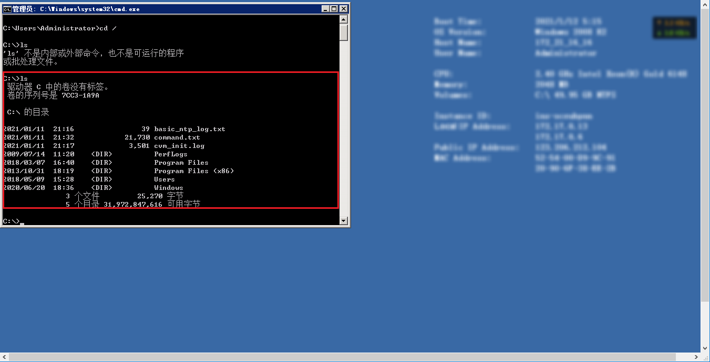Screen dimensions: 710x362
Task: Click the up arrow on the page scrollbar
Action: coord(706,5)
